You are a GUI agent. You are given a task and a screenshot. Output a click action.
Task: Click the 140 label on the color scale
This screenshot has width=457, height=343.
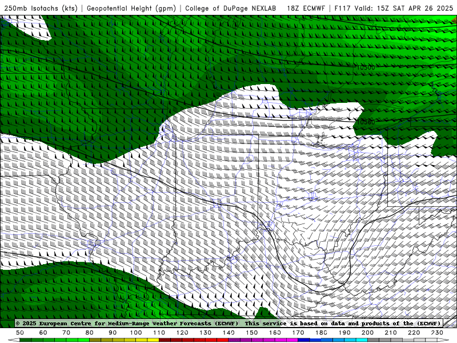pyautogui.click(x=228, y=333)
